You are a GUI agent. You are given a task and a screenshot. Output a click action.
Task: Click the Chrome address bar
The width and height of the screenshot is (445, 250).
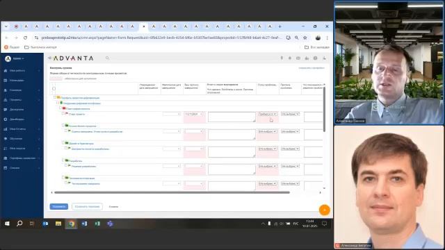161,37
